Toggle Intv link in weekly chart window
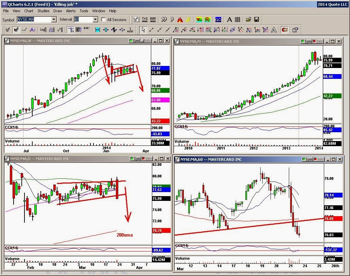Screen dimensions: 350x276 [x=146, y=41]
